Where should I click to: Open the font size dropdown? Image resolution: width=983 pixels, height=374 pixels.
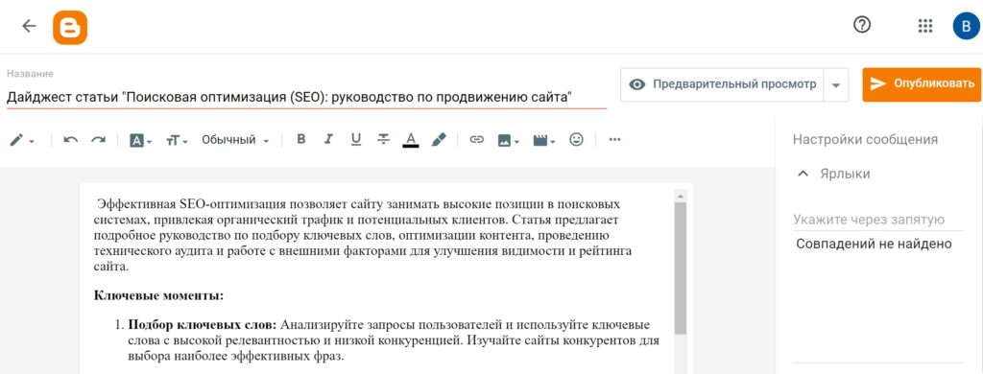point(177,140)
